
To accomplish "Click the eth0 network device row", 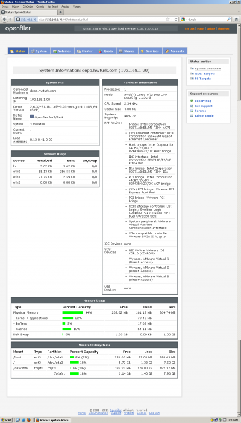I will click(55, 171).
